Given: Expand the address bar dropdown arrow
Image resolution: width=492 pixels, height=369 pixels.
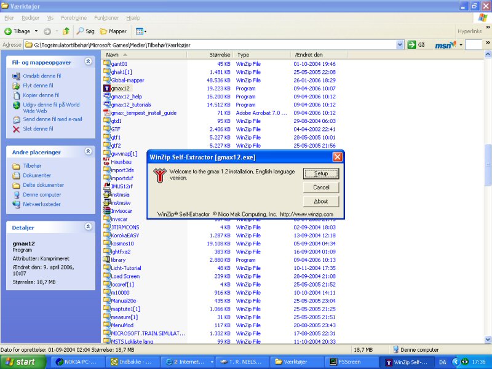Looking at the screenshot, I should (400, 45).
